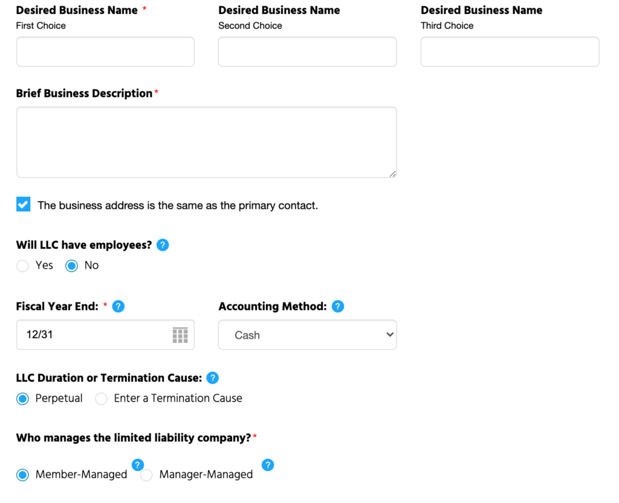Open the Fiscal Year End calendar picker
Screen dimensions: 619x503
(180, 335)
